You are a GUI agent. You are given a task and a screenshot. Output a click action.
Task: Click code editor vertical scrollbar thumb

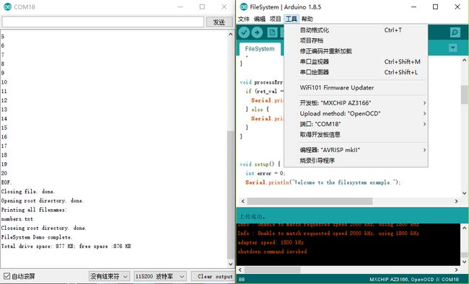(x=464, y=94)
